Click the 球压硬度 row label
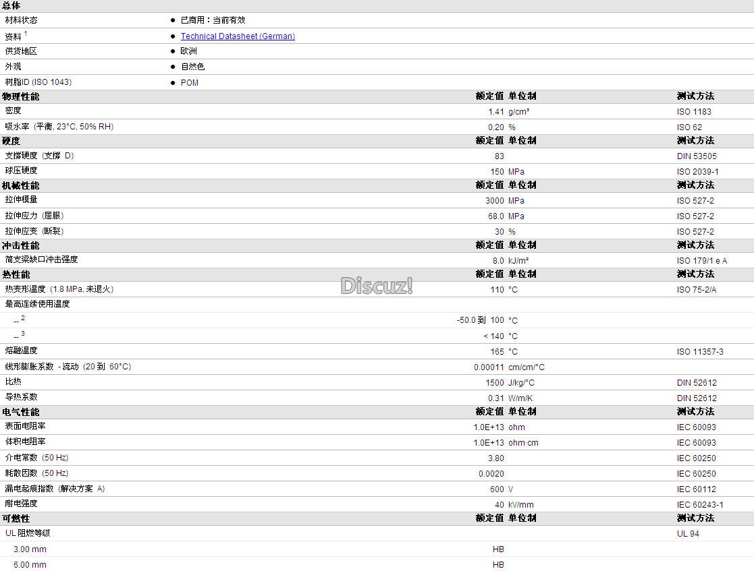This screenshot has height=571, width=754. pos(21,171)
